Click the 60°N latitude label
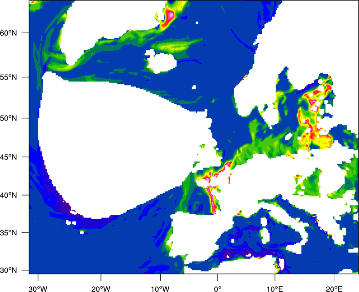The width and height of the screenshot is (359, 292). click(x=9, y=33)
